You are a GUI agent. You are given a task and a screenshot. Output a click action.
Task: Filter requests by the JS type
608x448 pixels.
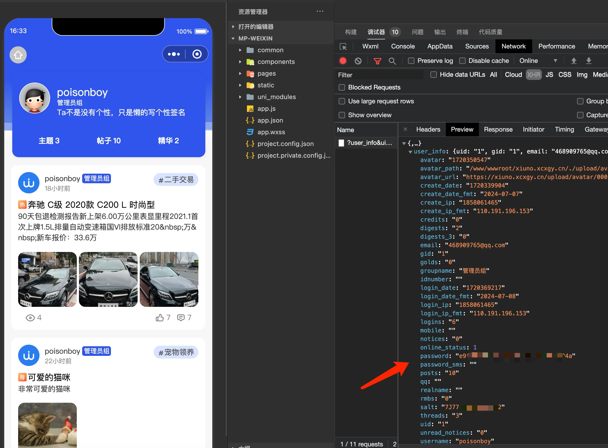(x=549, y=75)
